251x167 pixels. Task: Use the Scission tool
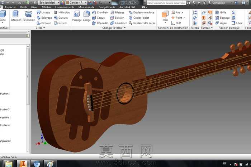tap(117, 18)
